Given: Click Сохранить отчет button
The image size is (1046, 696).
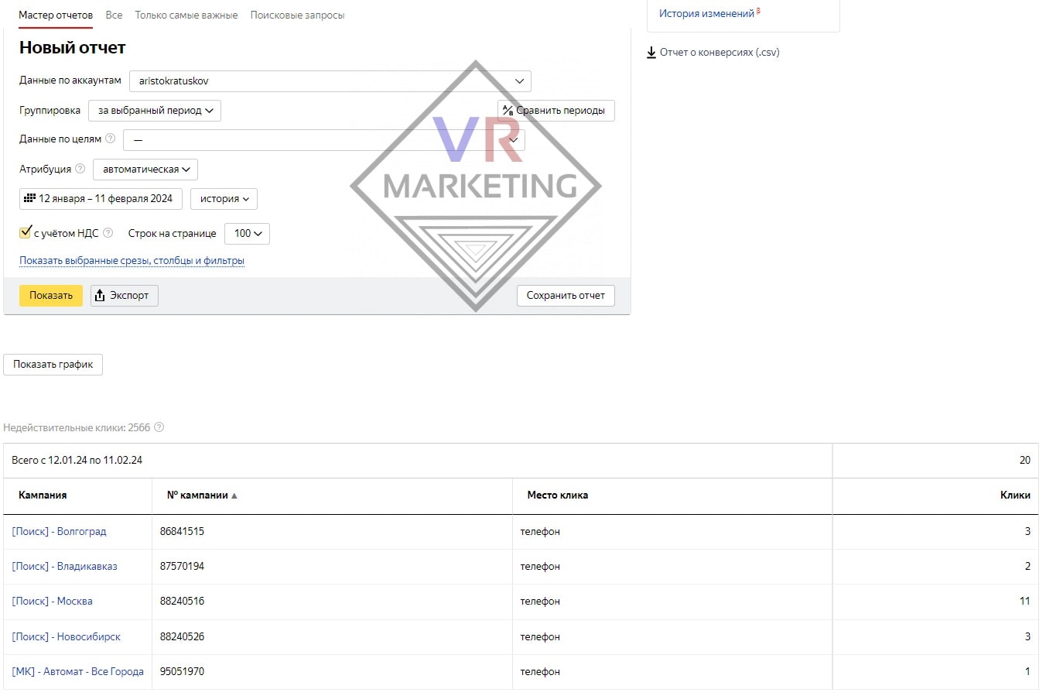Looking at the screenshot, I should pyautogui.click(x=566, y=296).
